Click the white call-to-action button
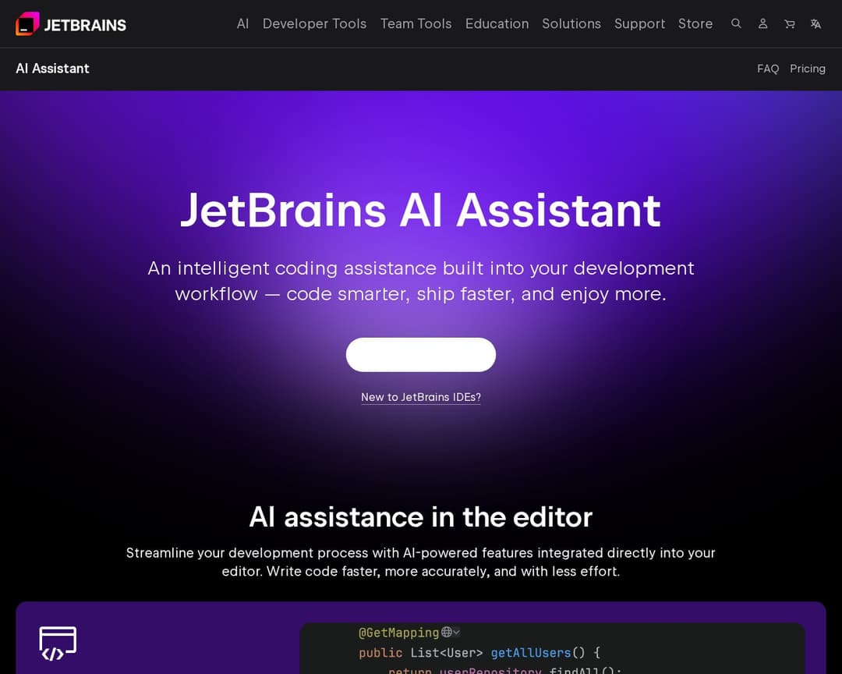This screenshot has height=674, width=842. [x=421, y=354]
